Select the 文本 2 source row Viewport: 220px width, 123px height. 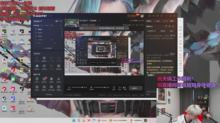pos(48,36)
